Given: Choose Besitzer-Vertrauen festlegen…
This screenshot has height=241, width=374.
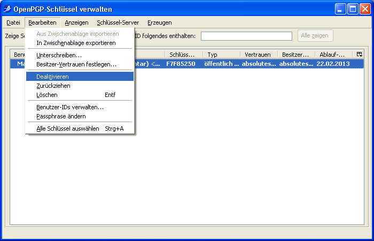Looking at the screenshot, I should click(80, 64).
